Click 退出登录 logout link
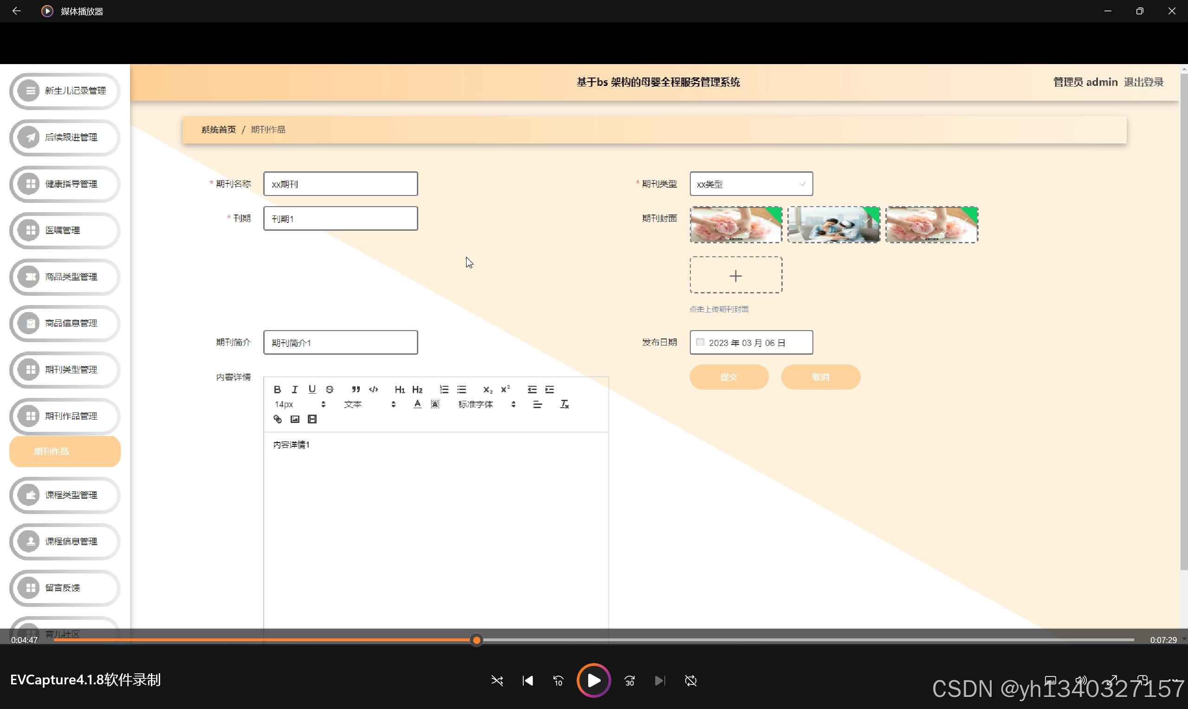The width and height of the screenshot is (1188, 709). pyautogui.click(x=1143, y=82)
